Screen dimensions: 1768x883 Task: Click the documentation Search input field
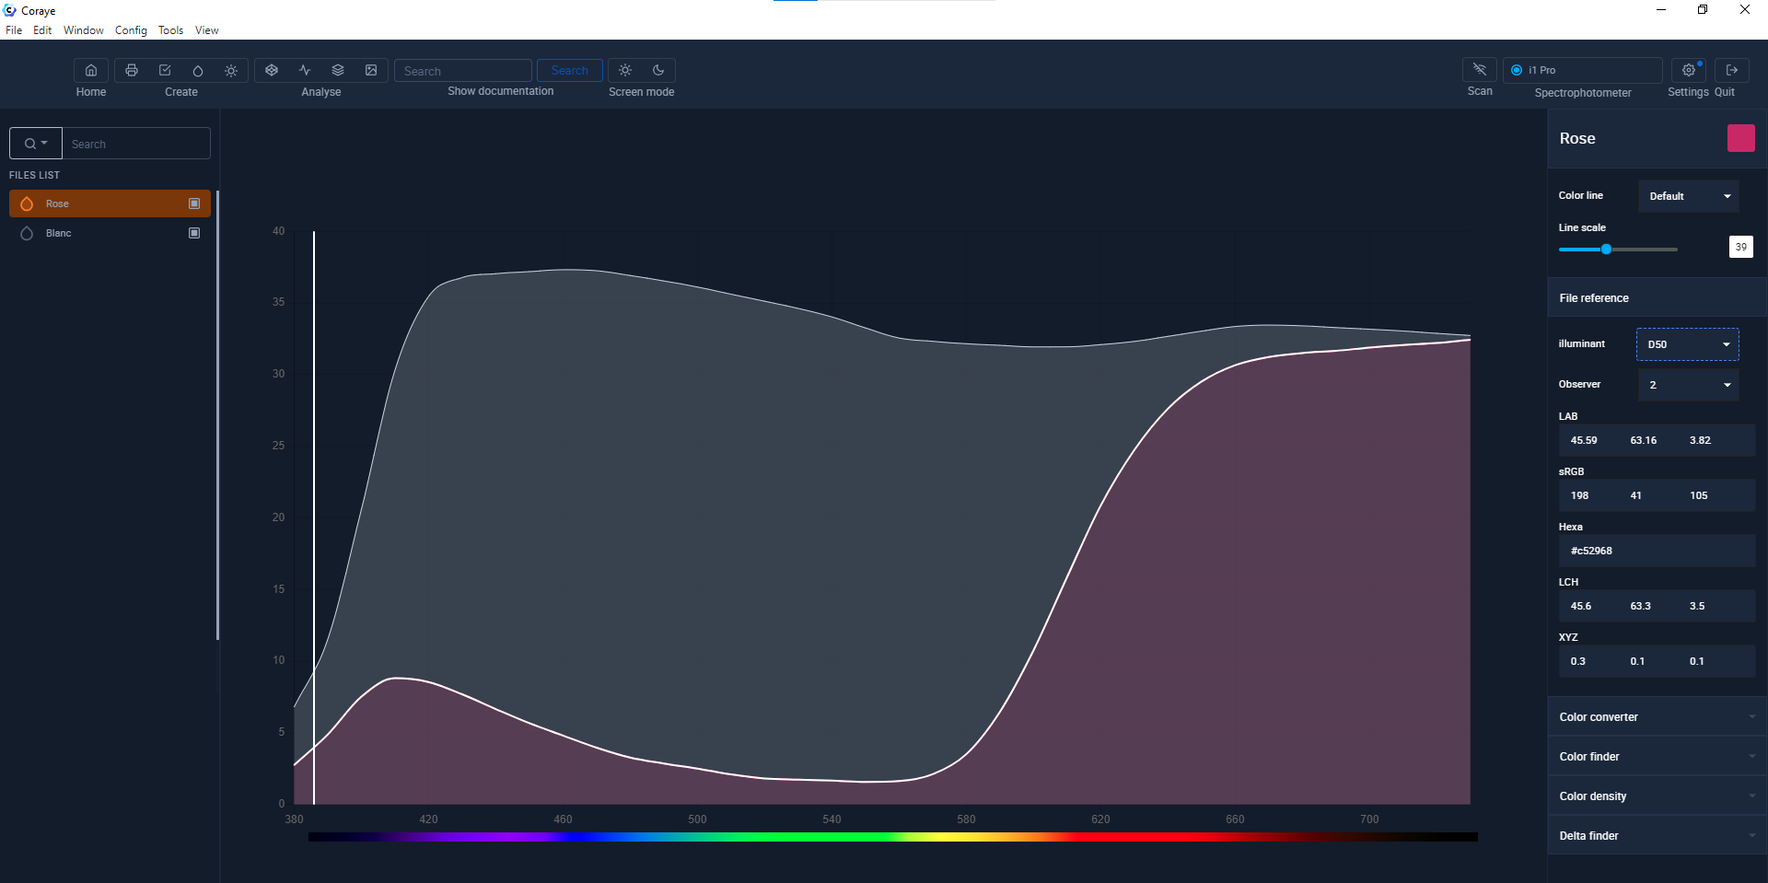click(463, 70)
